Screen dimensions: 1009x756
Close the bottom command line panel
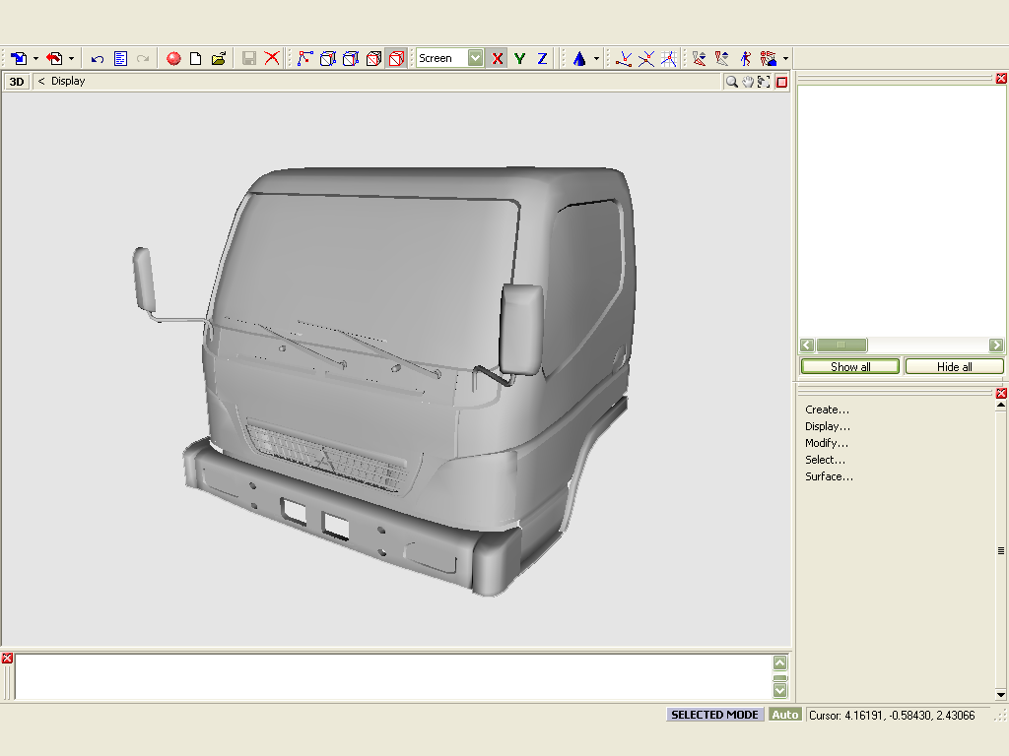coord(7,659)
